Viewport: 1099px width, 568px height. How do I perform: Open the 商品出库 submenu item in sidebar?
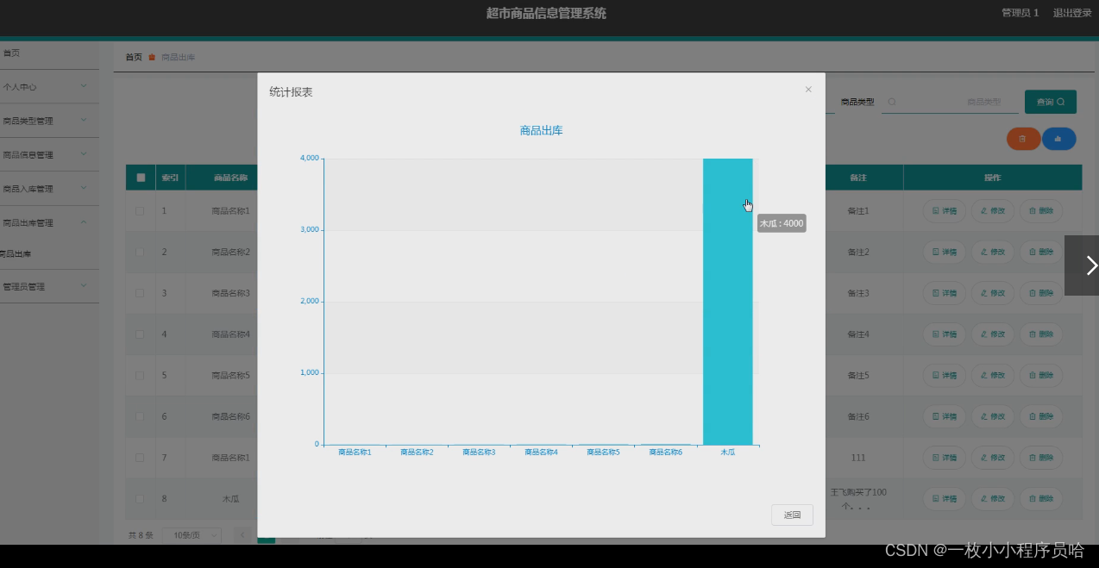(x=16, y=254)
